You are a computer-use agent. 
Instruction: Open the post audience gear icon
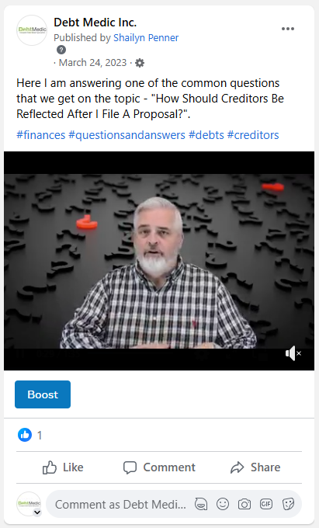coord(140,63)
